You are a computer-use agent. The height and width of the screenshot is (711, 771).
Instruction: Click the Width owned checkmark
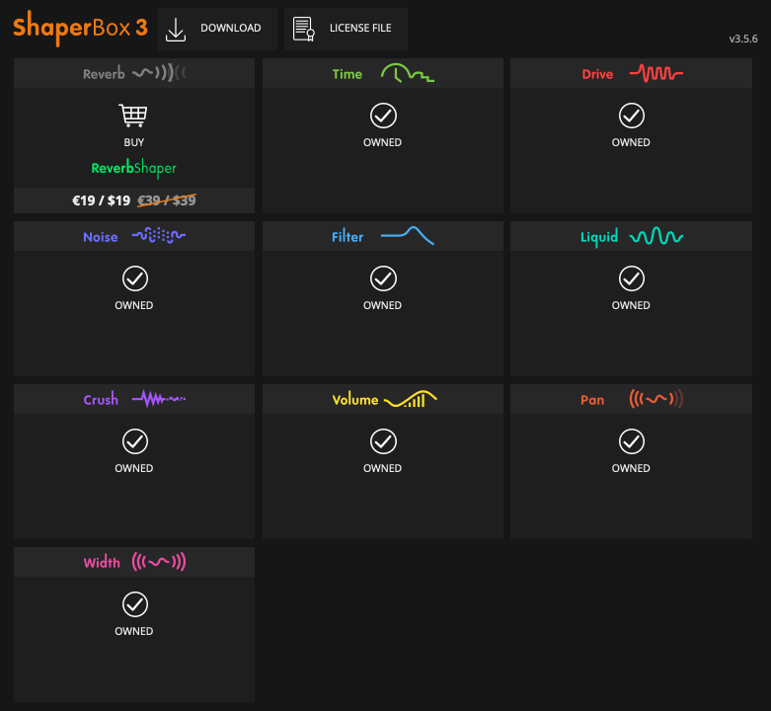pyautogui.click(x=134, y=604)
